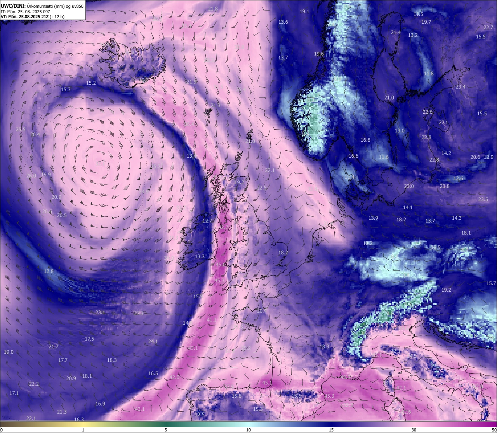Click the map value 15.7
The width and height of the screenshot is (497, 433).
[491, 283]
